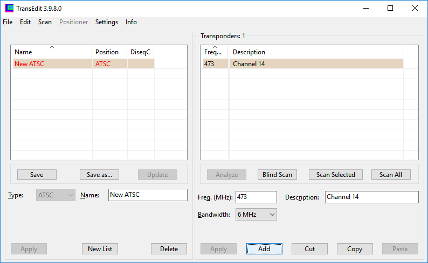The width and height of the screenshot is (428, 263).
Task: Sort list by Name column header
Action: point(51,52)
